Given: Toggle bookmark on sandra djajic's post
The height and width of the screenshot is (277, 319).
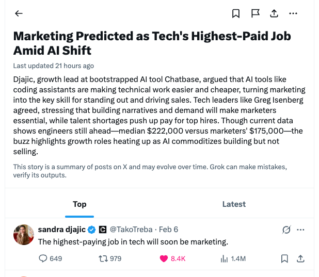Looking at the screenshot, I should [284, 258].
